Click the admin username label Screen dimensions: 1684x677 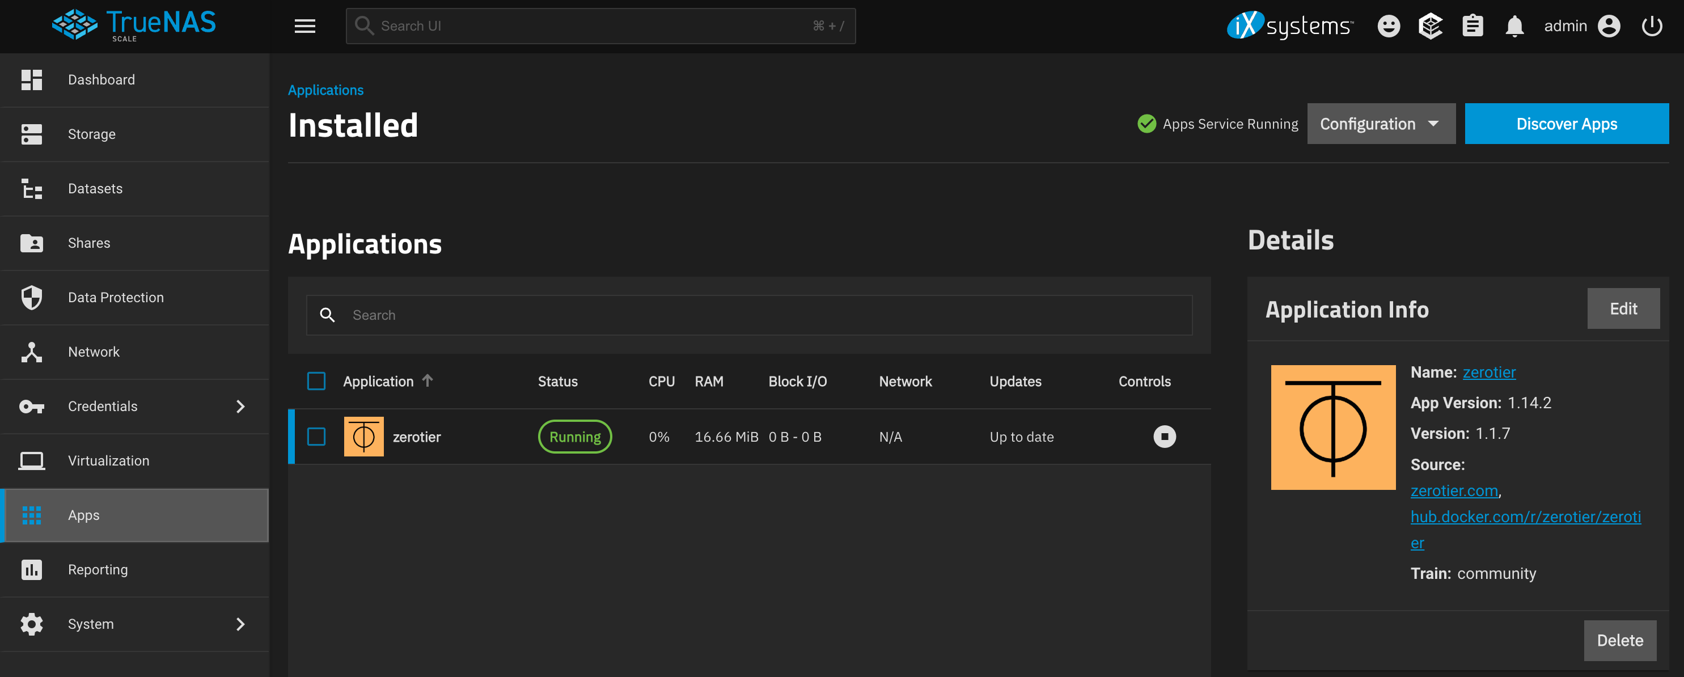1565,26
